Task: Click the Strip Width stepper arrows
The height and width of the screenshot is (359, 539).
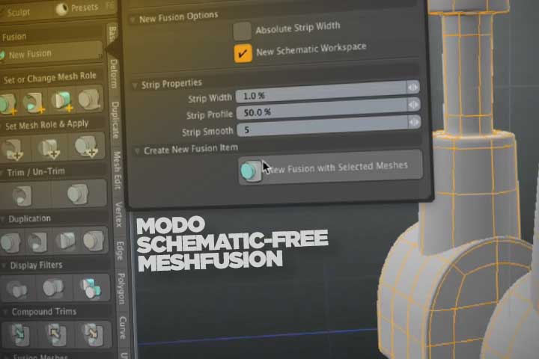Action: (x=412, y=88)
